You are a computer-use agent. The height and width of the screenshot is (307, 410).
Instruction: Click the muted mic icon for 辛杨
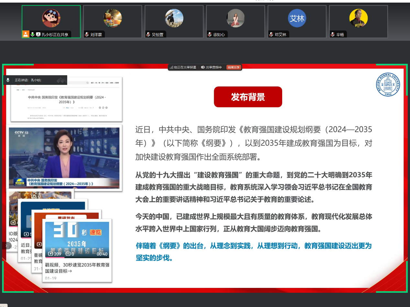pos(333,34)
